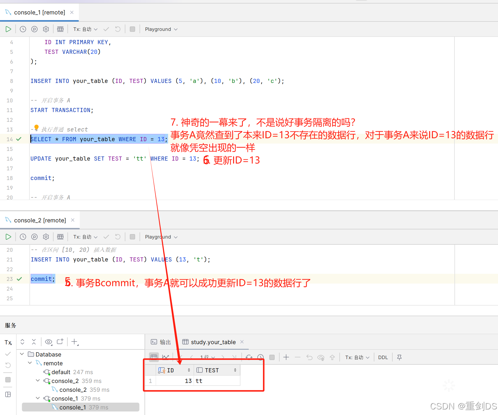Open query history in console_1 toolbar
This screenshot has width=498, height=415.
click(23, 29)
